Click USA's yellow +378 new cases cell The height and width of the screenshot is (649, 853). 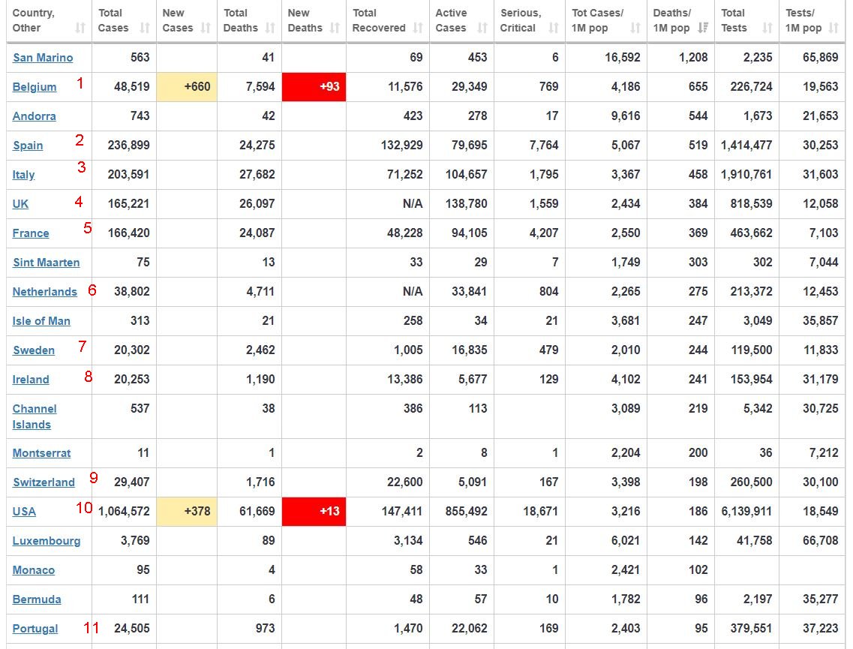coord(187,512)
